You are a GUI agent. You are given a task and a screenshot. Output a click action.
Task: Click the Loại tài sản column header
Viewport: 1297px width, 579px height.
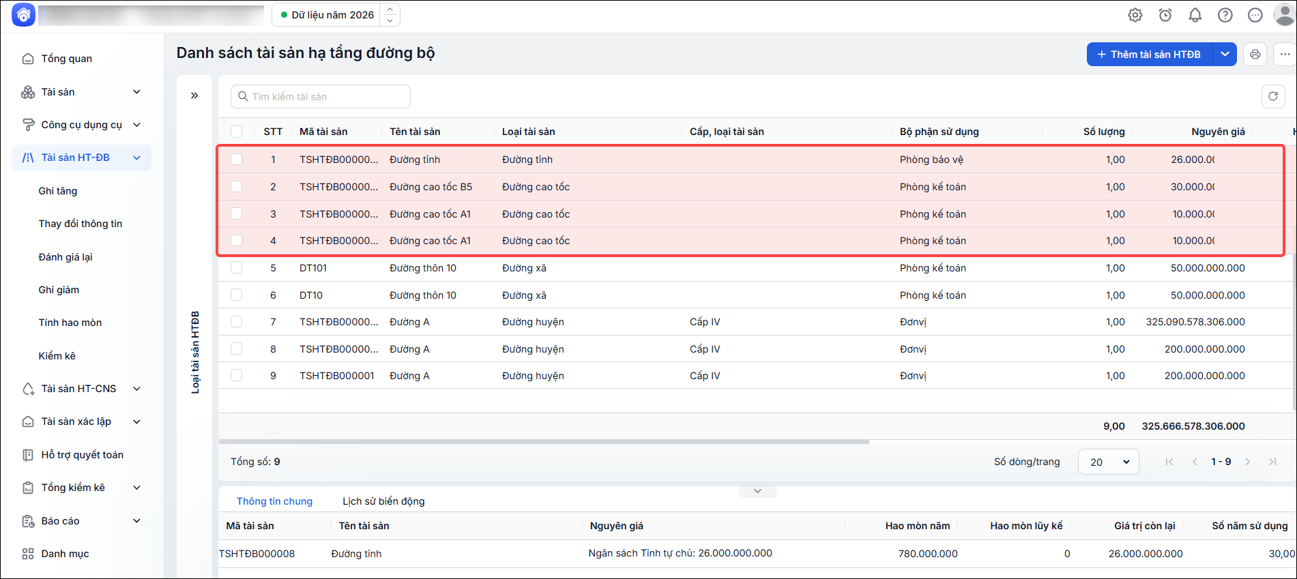529,132
